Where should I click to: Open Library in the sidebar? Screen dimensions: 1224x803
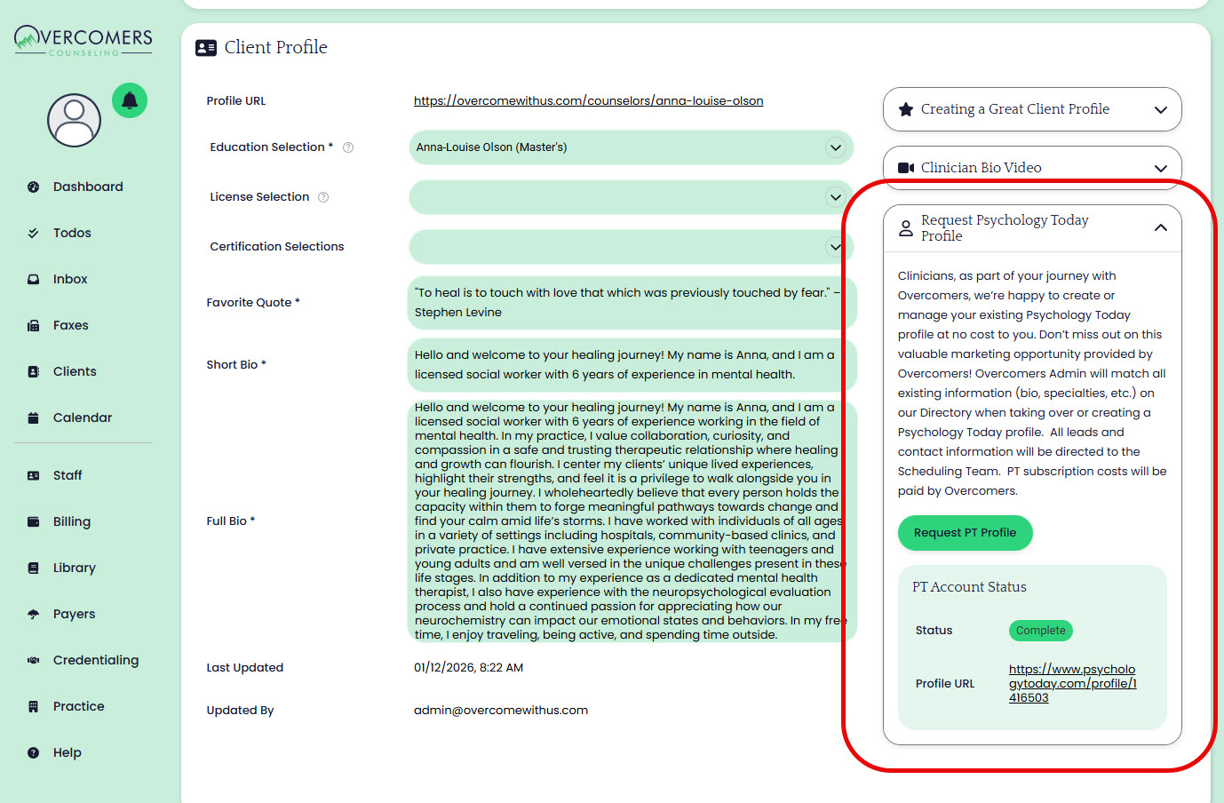[x=75, y=568]
